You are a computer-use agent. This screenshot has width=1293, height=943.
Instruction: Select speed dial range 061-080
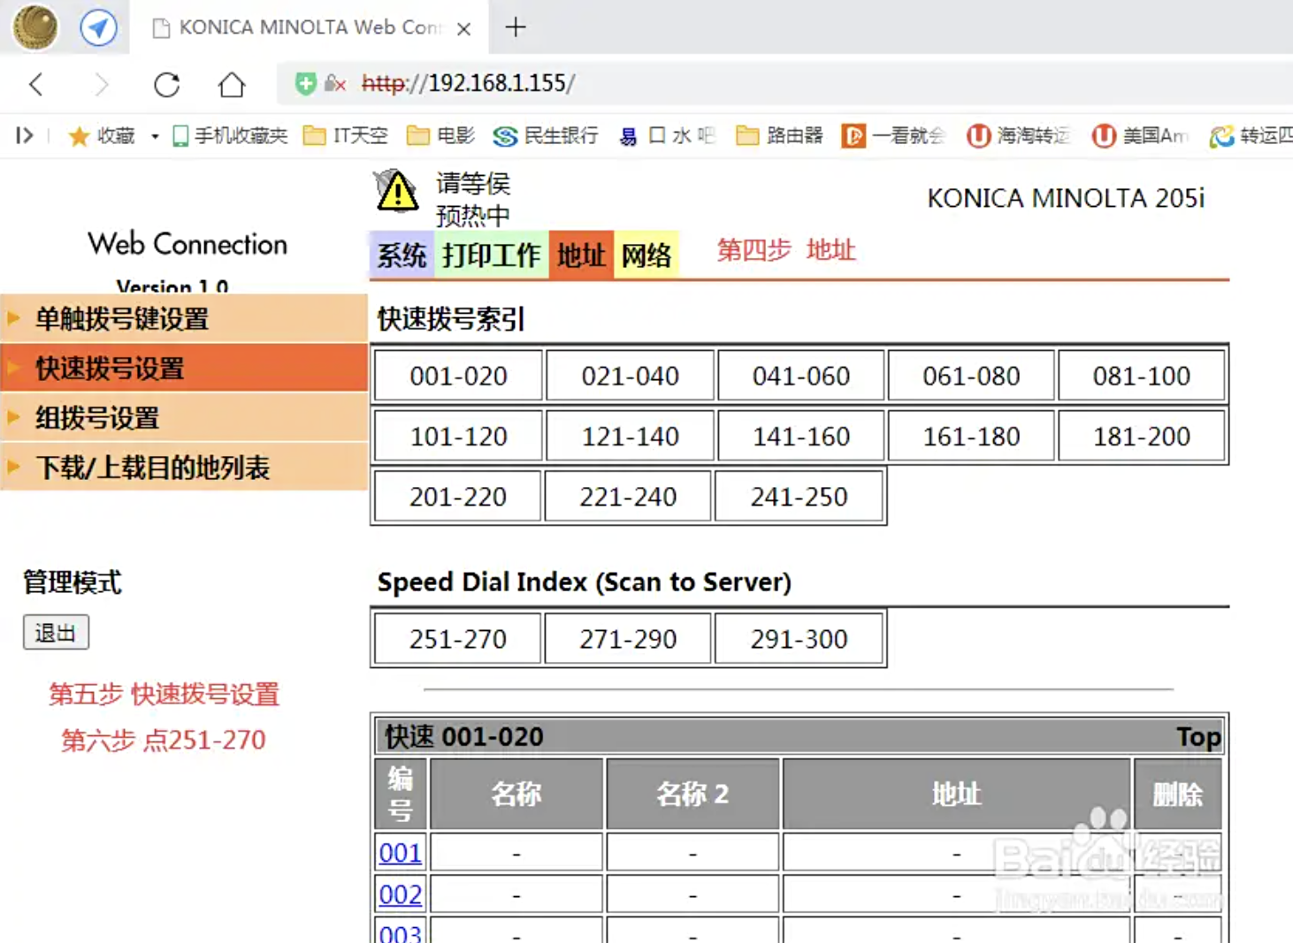971,376
